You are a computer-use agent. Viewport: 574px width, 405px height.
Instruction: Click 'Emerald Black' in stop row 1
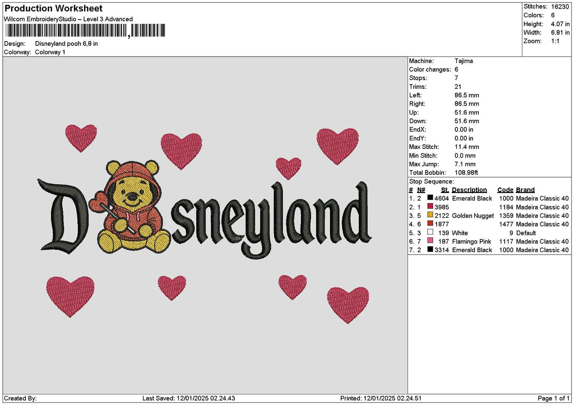[472, 199]
